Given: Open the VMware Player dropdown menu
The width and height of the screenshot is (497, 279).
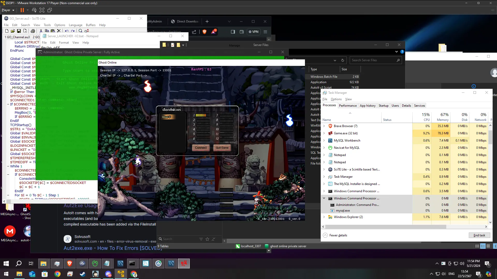Looking at the screenshot, I should click(8, 10).
